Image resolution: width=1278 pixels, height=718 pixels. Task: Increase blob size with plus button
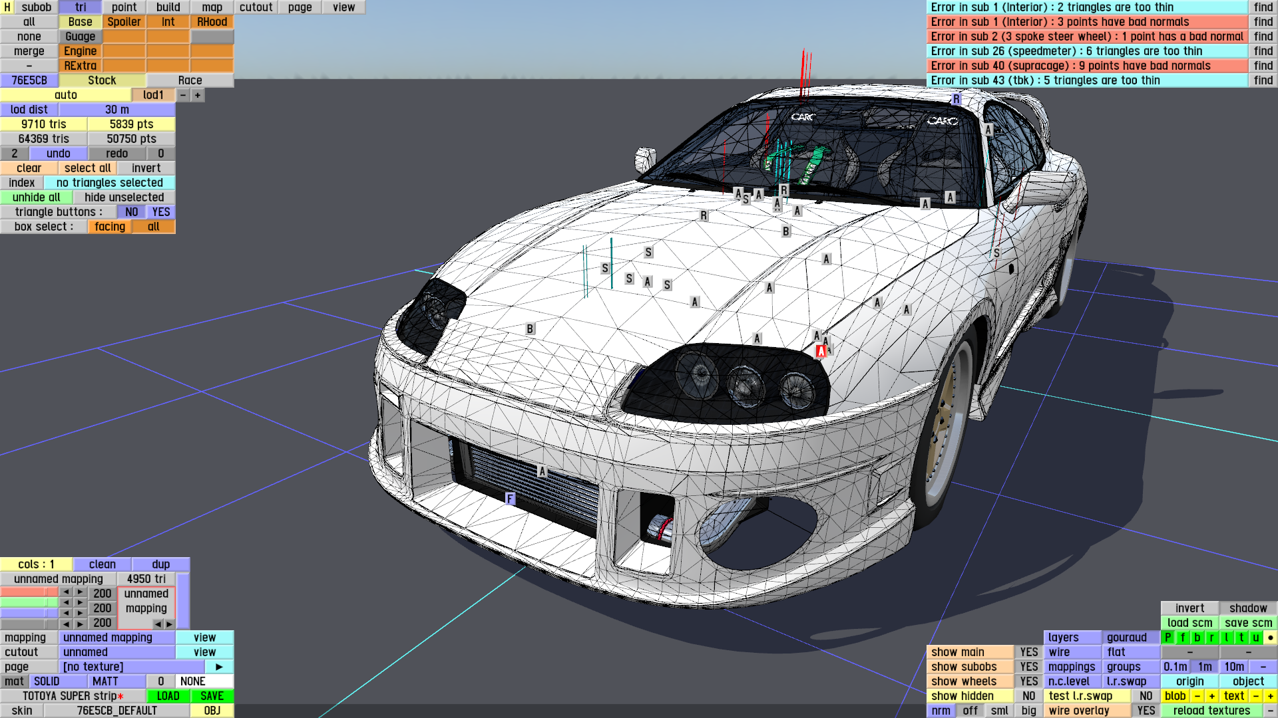click(x=1211, y=696)
